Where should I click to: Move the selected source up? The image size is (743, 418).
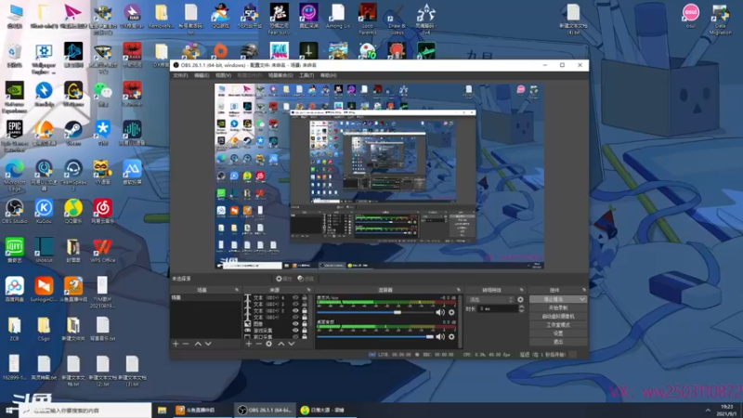(x=281, y=344)
